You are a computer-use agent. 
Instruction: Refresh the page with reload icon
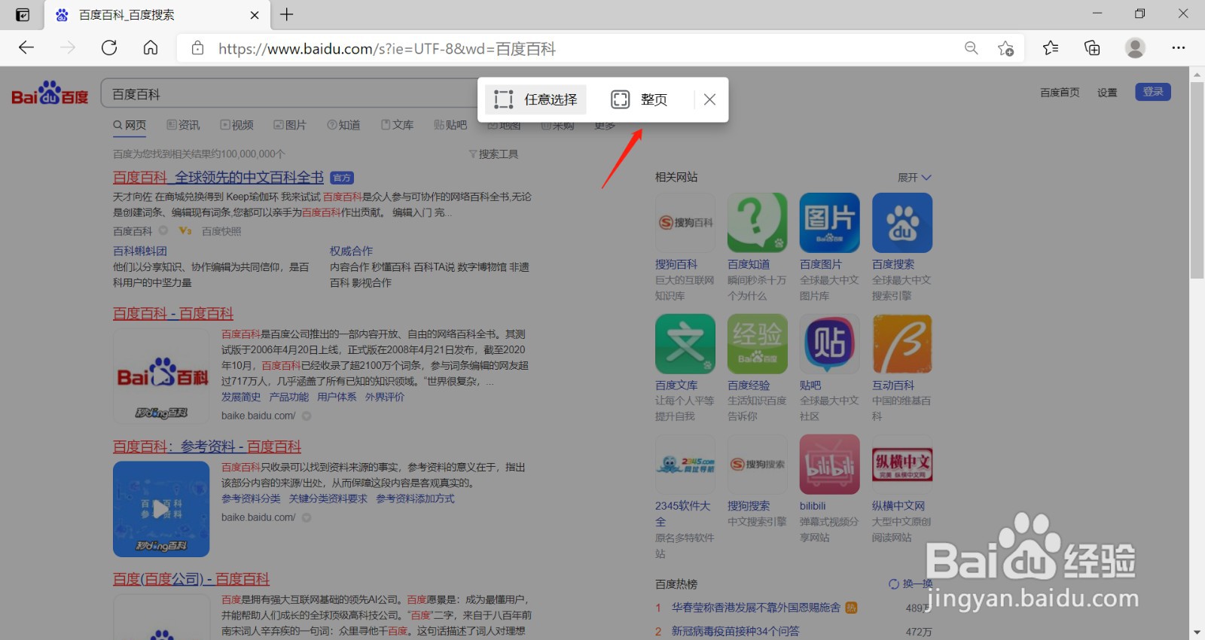(x=109, y=48)
